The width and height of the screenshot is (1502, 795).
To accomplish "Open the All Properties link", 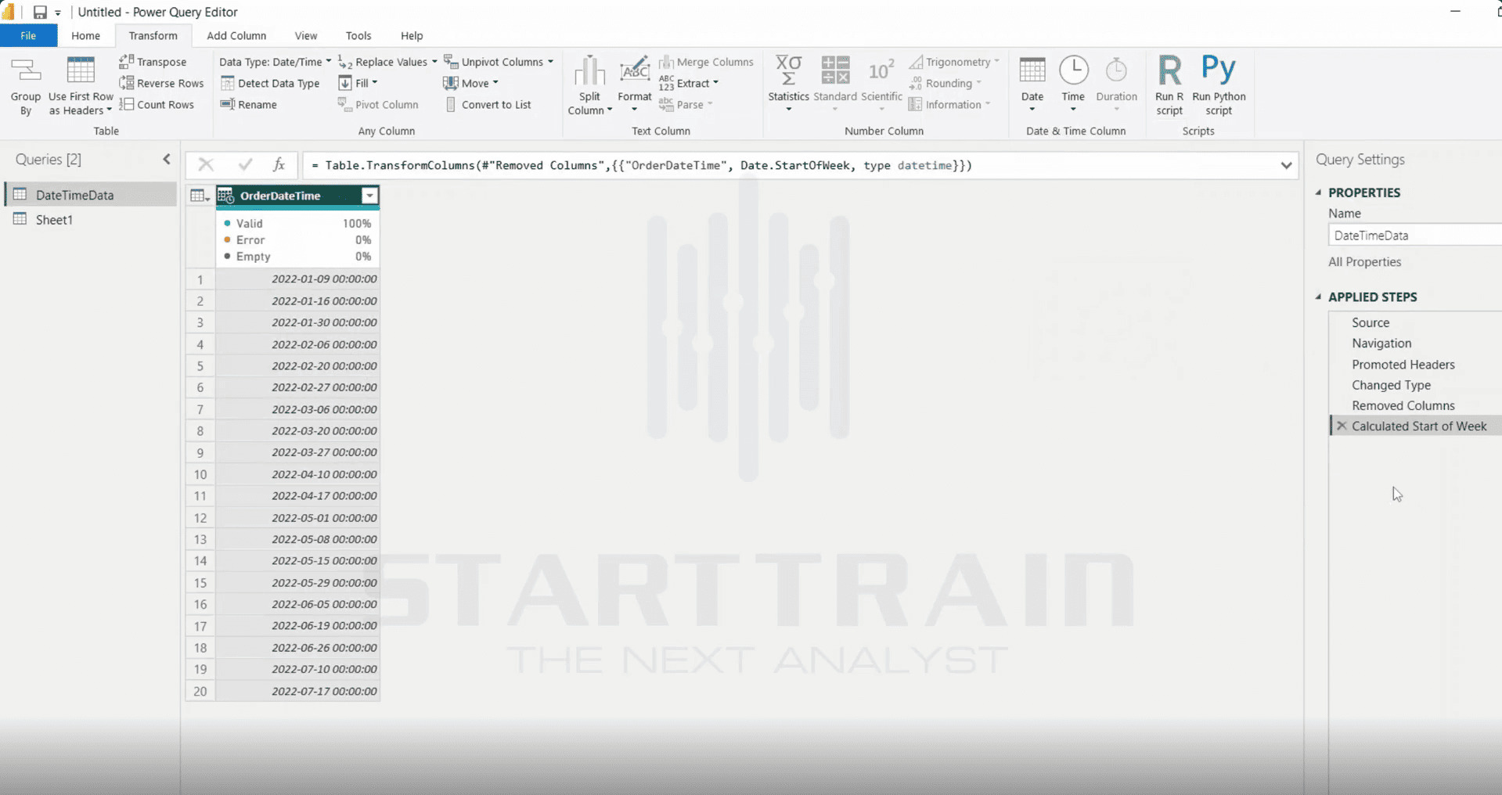I will pos(1364,262).
